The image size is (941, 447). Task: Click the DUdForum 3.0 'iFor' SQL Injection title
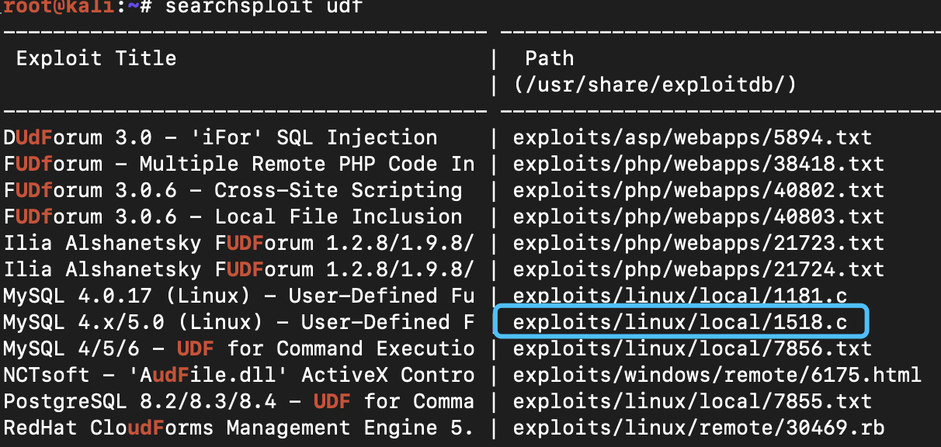(x=220, y=137)
